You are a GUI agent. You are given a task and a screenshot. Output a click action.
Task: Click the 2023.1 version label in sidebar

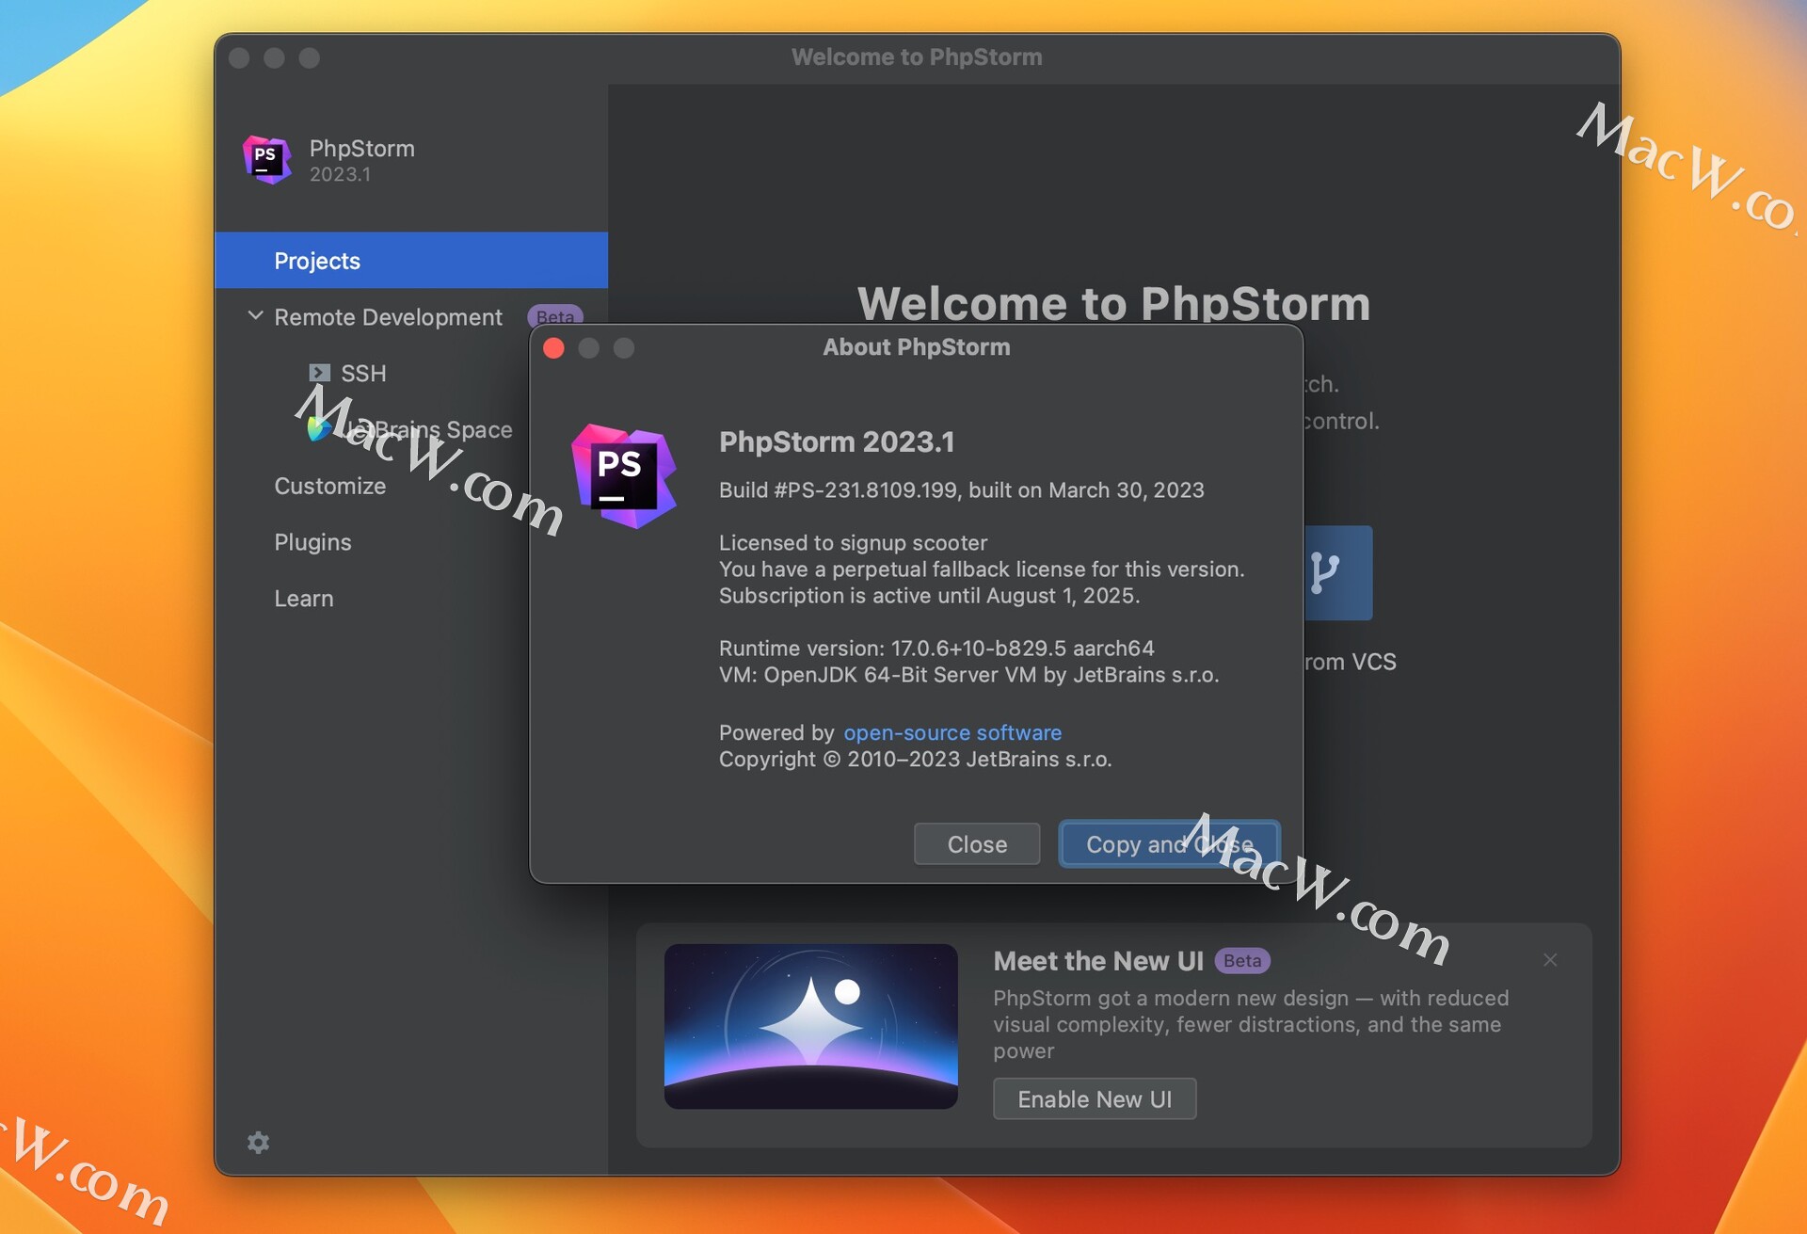340,174
